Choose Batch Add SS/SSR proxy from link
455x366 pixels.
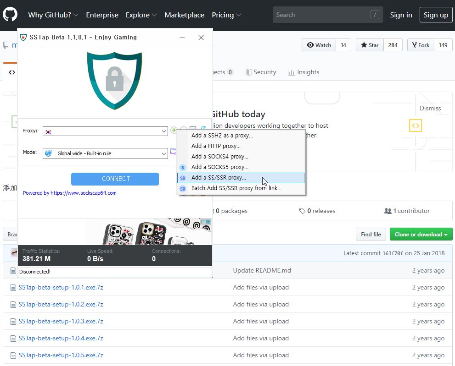pos(241,188)
